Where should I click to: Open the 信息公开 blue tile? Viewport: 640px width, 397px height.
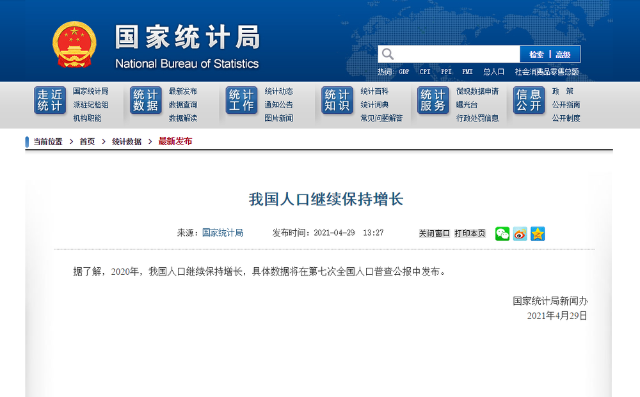click(x=529, y=100)
